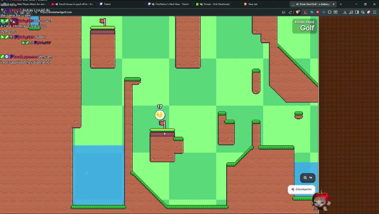The height and width of the screenshot is (214, 379).
Task: Click the red flag below the ball
Action: 162,124
